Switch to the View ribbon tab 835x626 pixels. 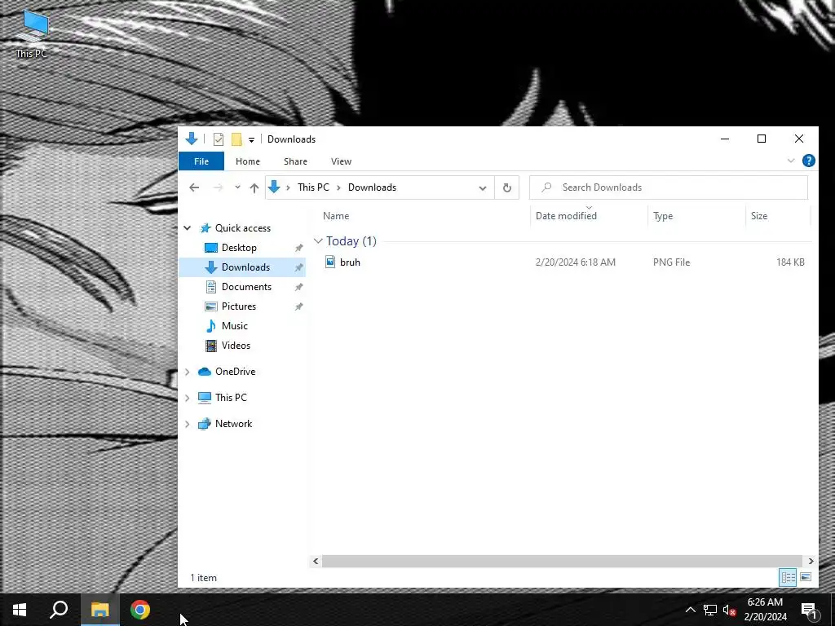point(341,161)
